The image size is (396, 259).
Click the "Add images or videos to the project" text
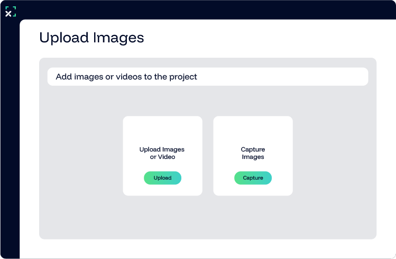click(x=126, y=77)
